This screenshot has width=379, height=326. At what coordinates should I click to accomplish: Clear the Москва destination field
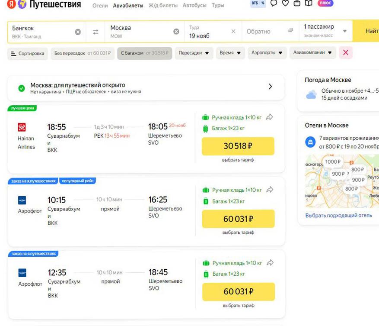176,32
